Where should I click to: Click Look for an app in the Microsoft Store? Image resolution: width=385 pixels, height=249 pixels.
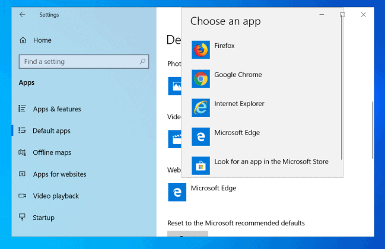[x=271, y=162]
